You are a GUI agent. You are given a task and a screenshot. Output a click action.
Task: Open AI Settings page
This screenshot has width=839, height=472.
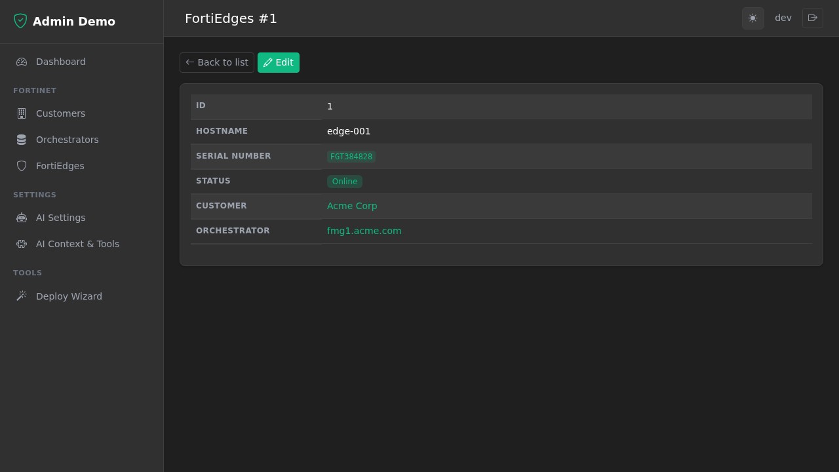pos(81,218)
